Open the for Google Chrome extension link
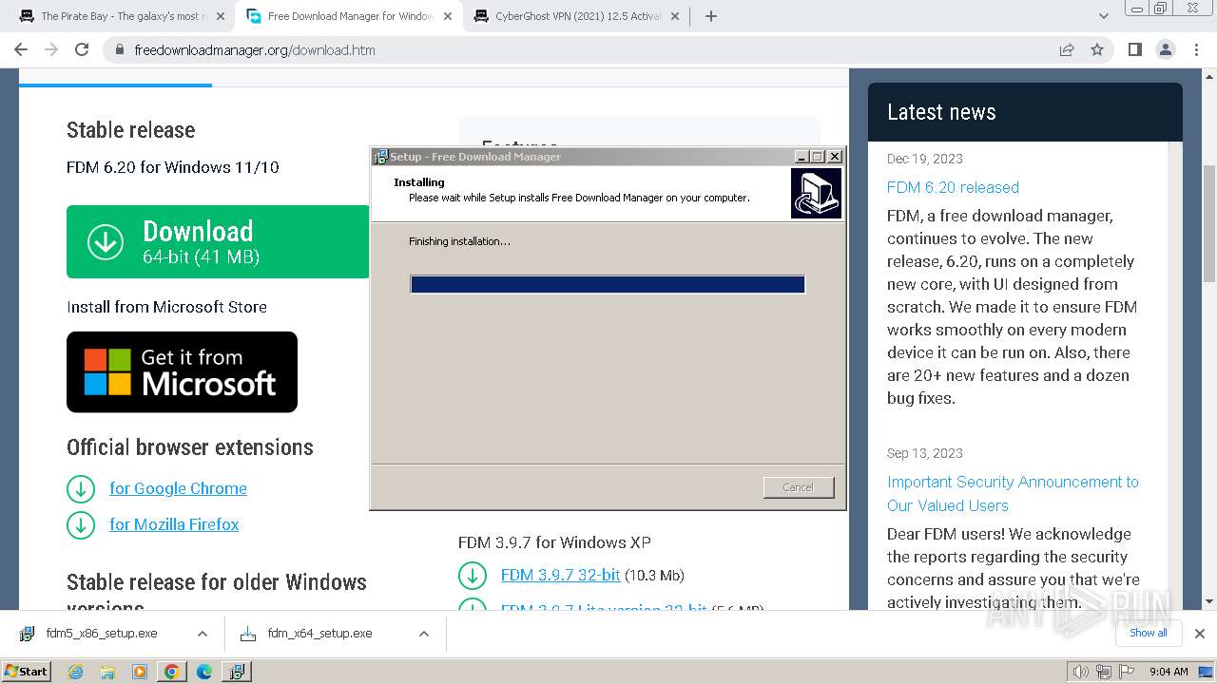This screenshot has height=684, width=1217. coord(178,488)
